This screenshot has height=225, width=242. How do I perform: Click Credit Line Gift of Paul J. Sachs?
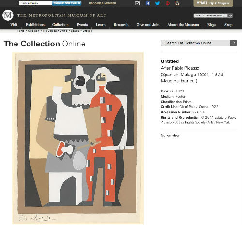tap(190, 107)
